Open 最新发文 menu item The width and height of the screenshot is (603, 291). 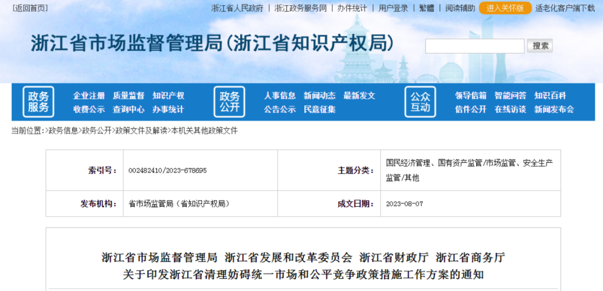[x=359, y=96]
